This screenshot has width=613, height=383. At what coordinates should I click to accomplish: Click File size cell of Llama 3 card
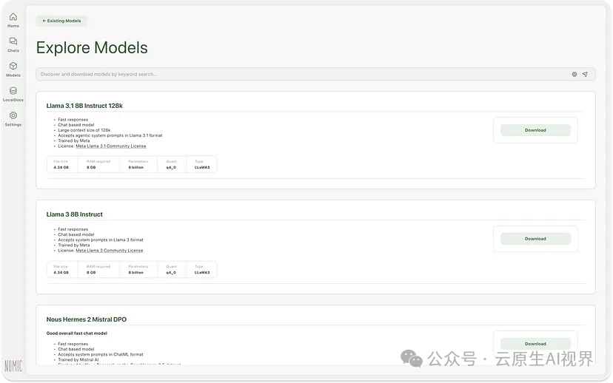click(x=62, y=269)
